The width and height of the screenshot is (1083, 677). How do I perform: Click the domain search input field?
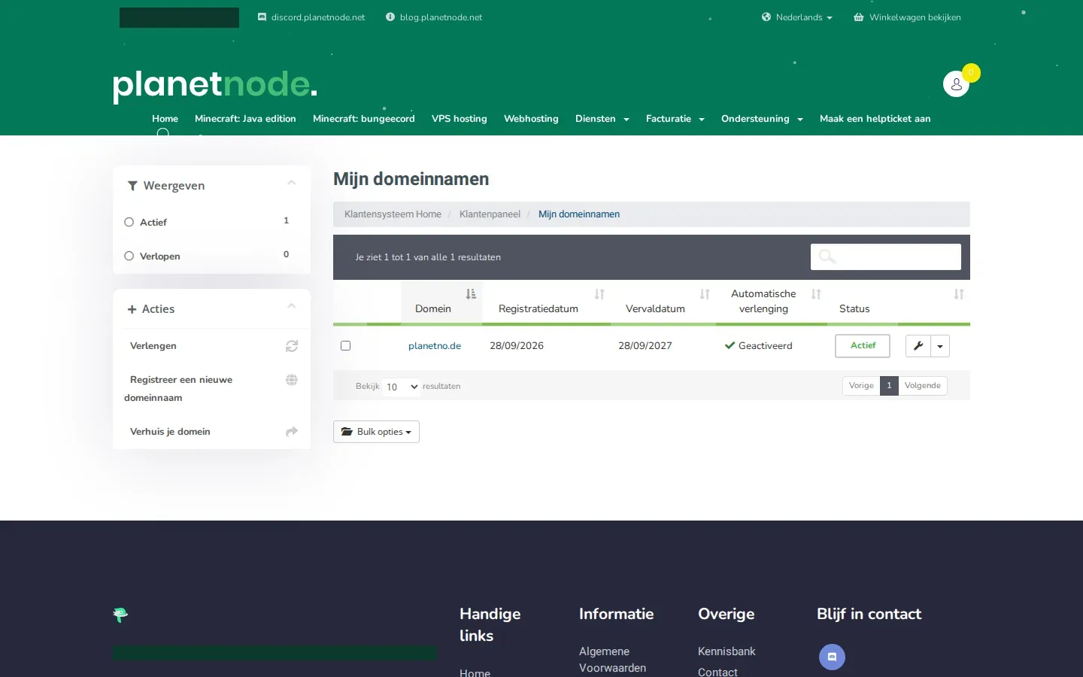click(886, 257)
